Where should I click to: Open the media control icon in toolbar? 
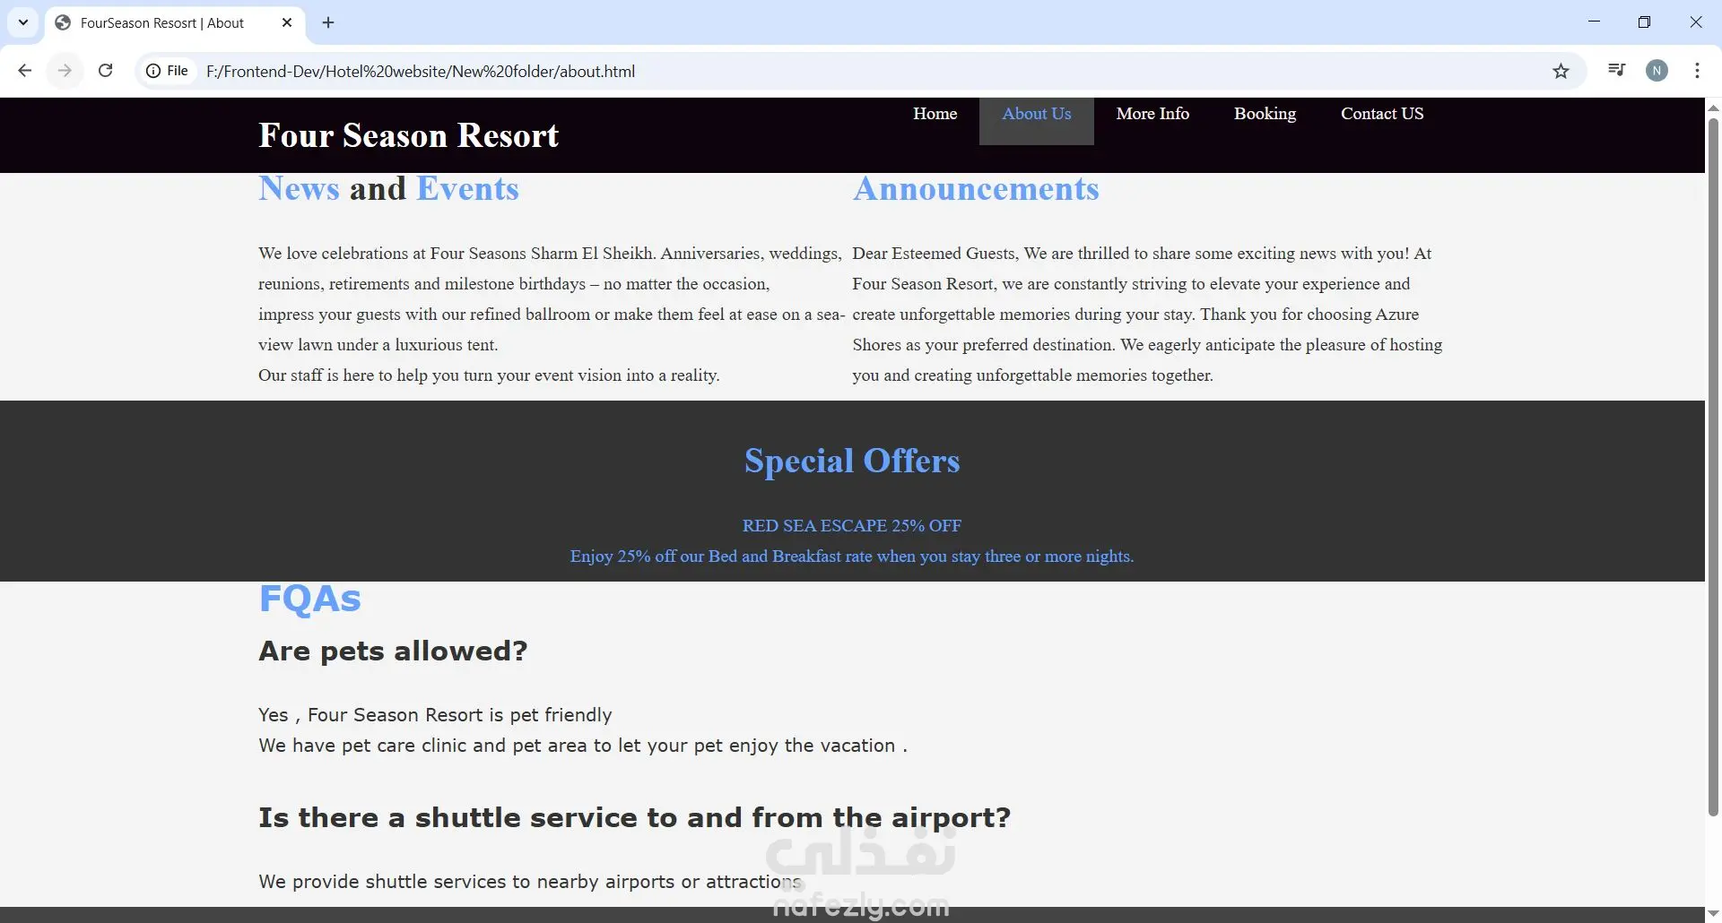coord(1617,71)
